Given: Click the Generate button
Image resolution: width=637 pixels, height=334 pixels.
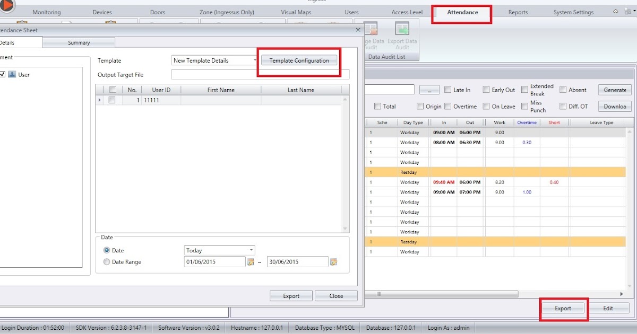Looking at the screenshot, I should coord(614,90).
